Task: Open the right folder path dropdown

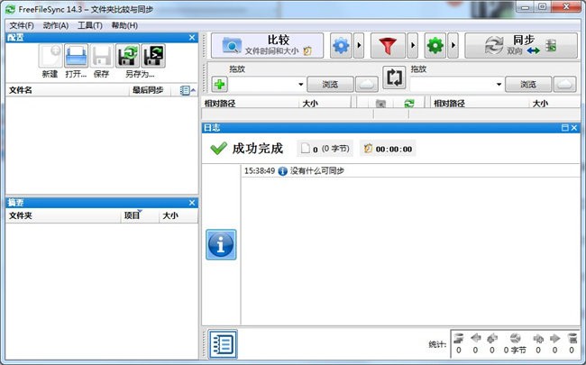Action: coord(499,85)
